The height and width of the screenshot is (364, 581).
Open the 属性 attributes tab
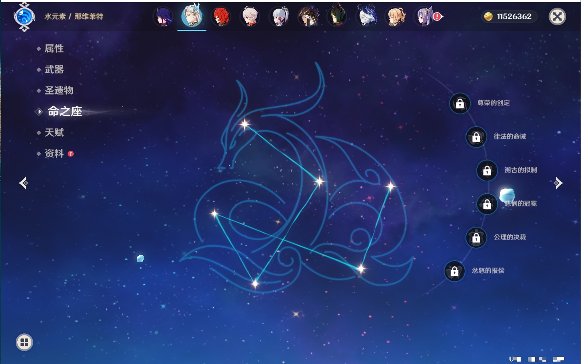click(x=54, y=49)
